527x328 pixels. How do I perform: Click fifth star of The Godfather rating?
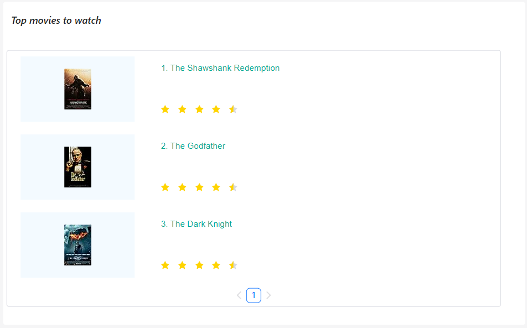click(x=233, y=188)
